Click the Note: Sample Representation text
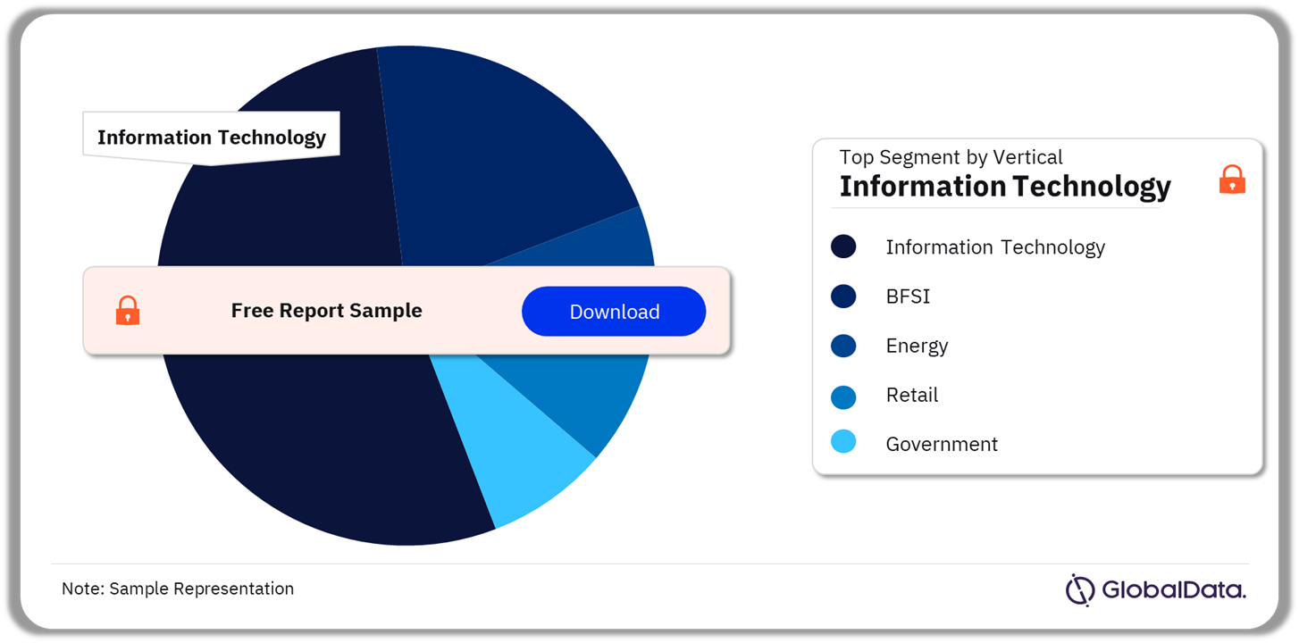The width and height of the screenshot is (1299, 643). (x=178, y=589)
